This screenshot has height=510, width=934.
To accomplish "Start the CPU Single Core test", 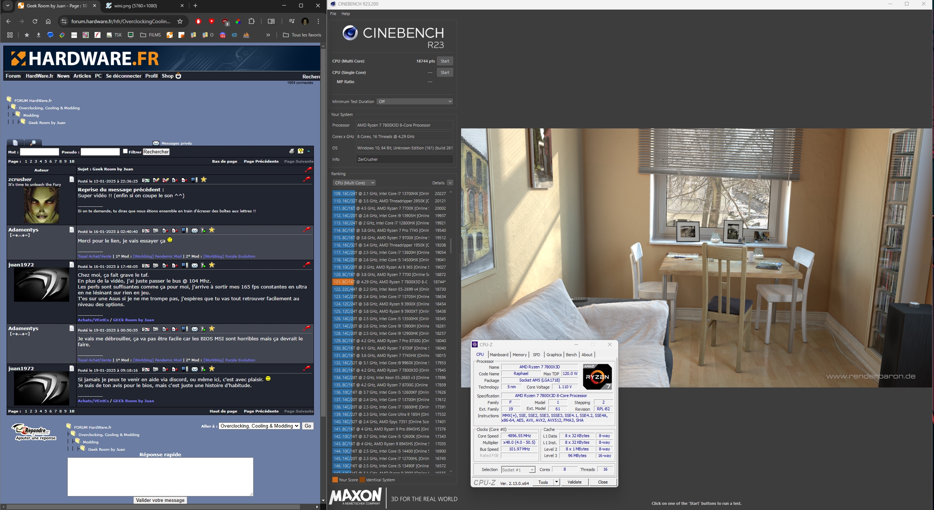I will tap(445, 72).
